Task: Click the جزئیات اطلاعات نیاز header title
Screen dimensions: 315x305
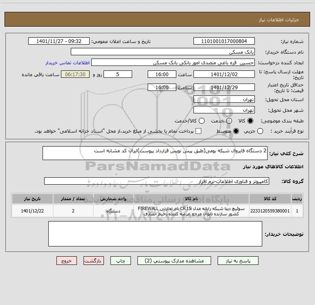Action: pyautogui.click(x=279, y=20)
